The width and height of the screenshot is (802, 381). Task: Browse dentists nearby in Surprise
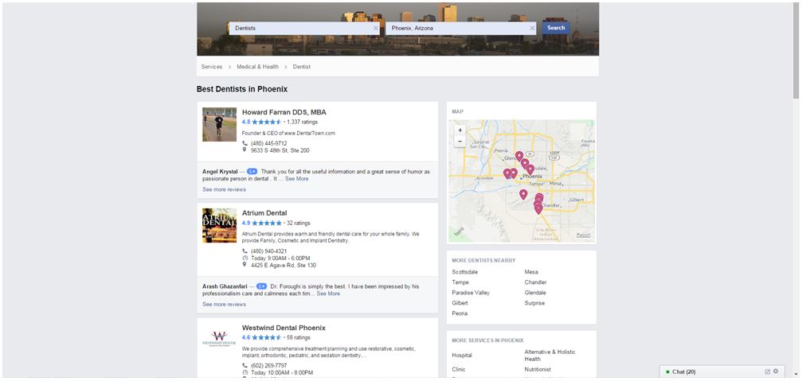point(534,303)
